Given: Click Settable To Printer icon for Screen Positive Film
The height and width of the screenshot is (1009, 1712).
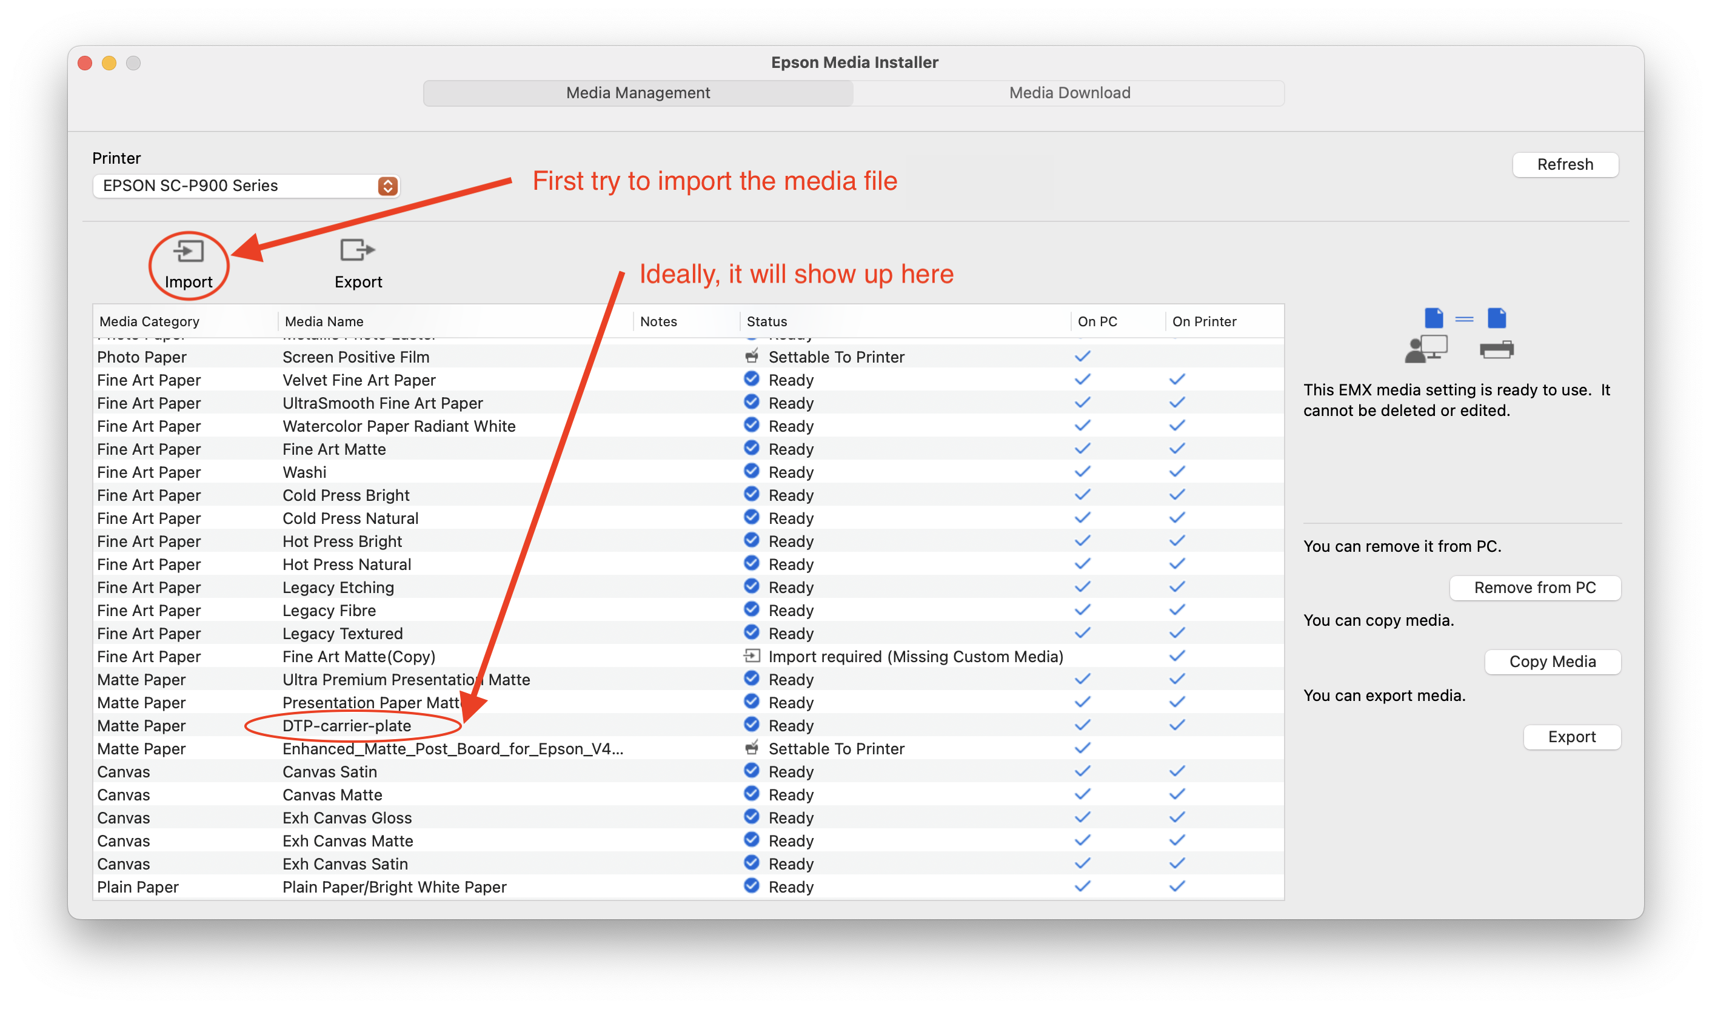Looking at the screenshot, I should coord(751,355).
